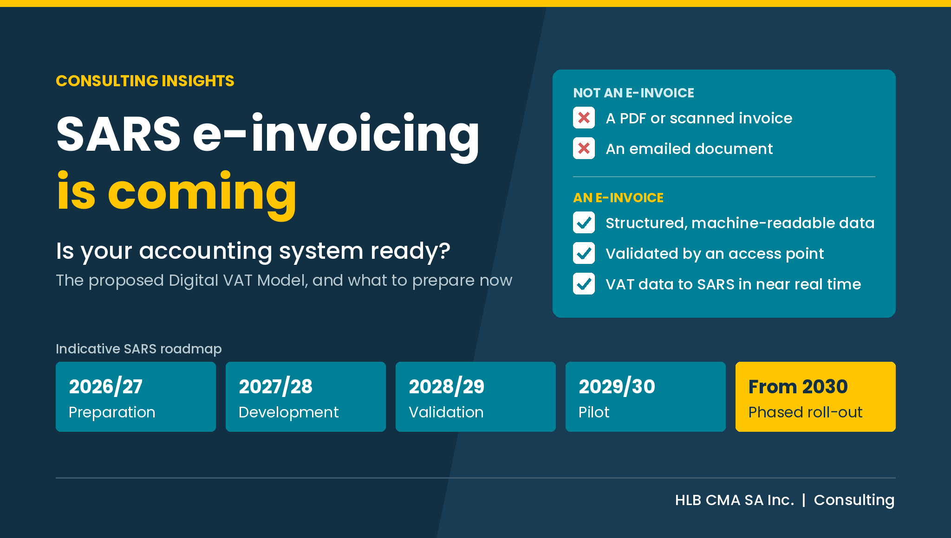Click the yellow 'AN E-INVOICE' heading
The height and width of the screenshot is (538, 951).
618,198
